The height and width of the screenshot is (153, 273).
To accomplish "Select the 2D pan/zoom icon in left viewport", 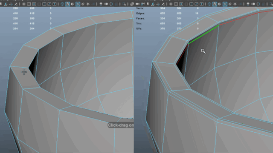I will 11,4.
